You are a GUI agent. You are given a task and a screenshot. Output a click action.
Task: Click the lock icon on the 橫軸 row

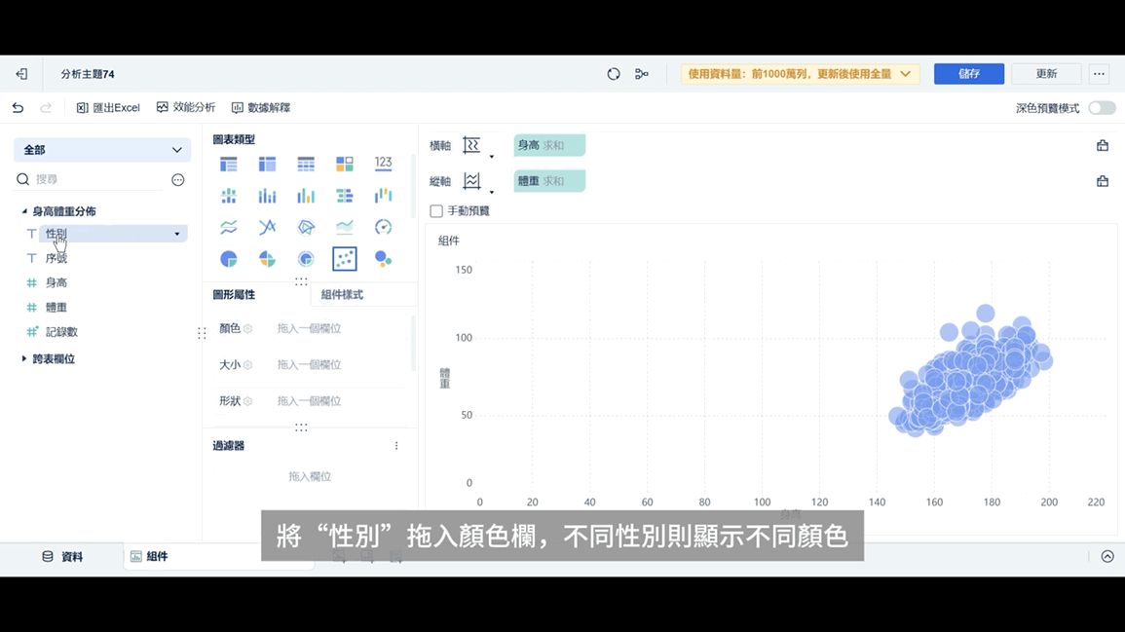coord(1103,146)
